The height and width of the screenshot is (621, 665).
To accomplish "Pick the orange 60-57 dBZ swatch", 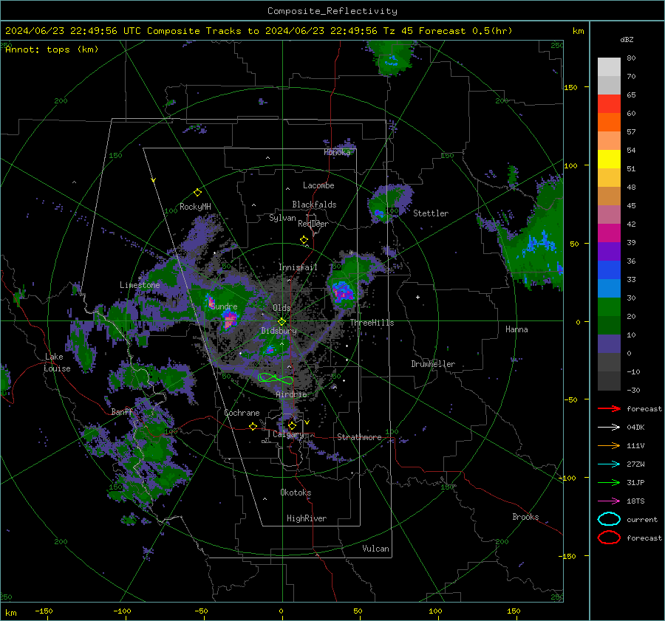I will [x=609, y=123].
